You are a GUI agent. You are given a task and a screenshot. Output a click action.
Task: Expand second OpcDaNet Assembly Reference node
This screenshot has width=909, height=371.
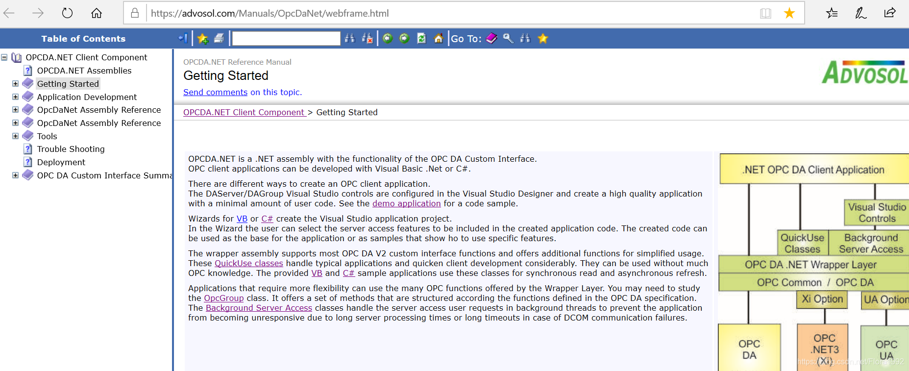click(x=15, y=123)
